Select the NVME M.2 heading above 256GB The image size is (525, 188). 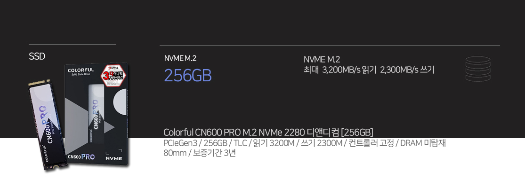(x=180, y=58)
